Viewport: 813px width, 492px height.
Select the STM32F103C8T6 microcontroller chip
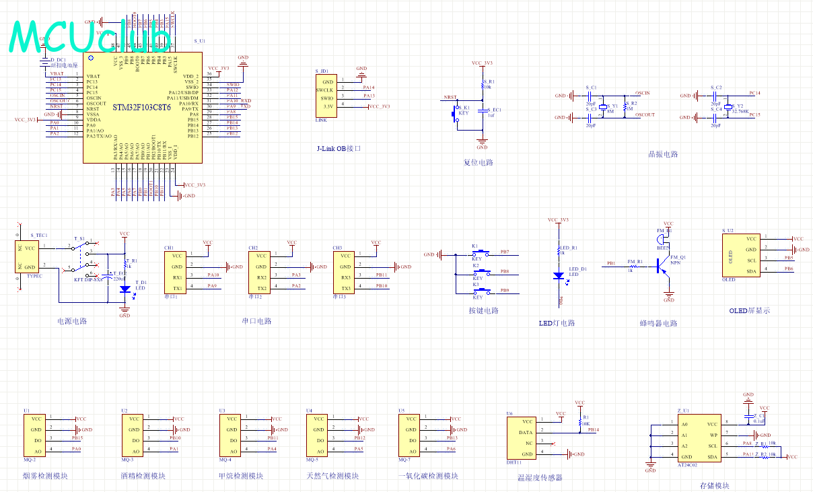pyautogui.click(x=141, y=108)
